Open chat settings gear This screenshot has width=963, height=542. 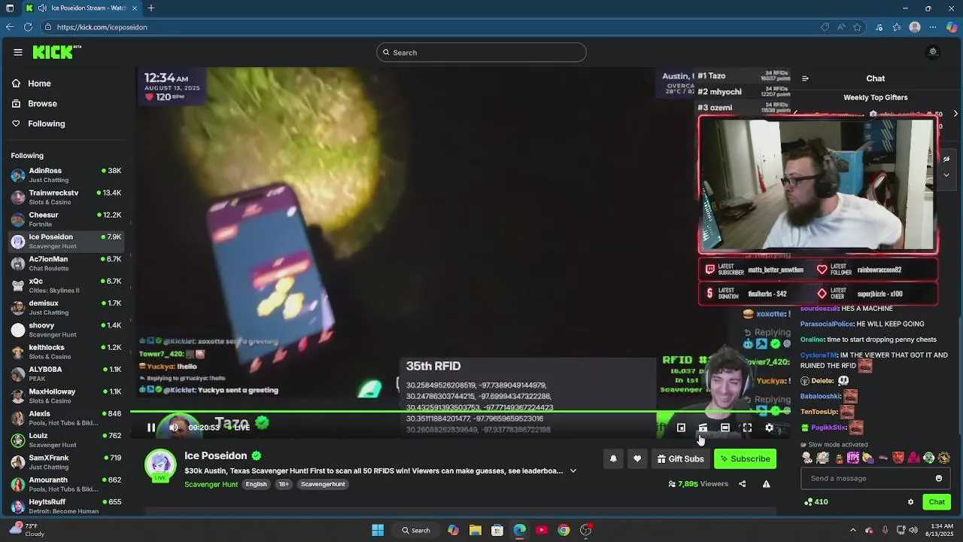[910, 502]
